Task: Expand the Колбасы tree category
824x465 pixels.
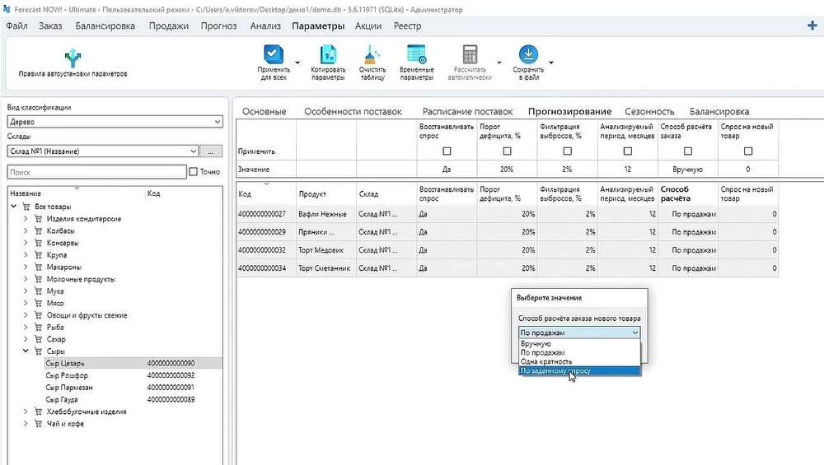Action: click(26, 230)
